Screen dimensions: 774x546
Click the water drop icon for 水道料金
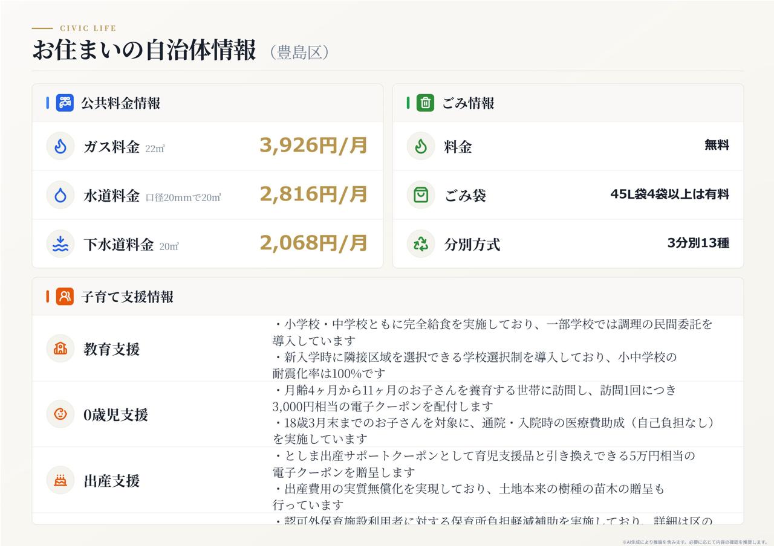coord(60,195)
